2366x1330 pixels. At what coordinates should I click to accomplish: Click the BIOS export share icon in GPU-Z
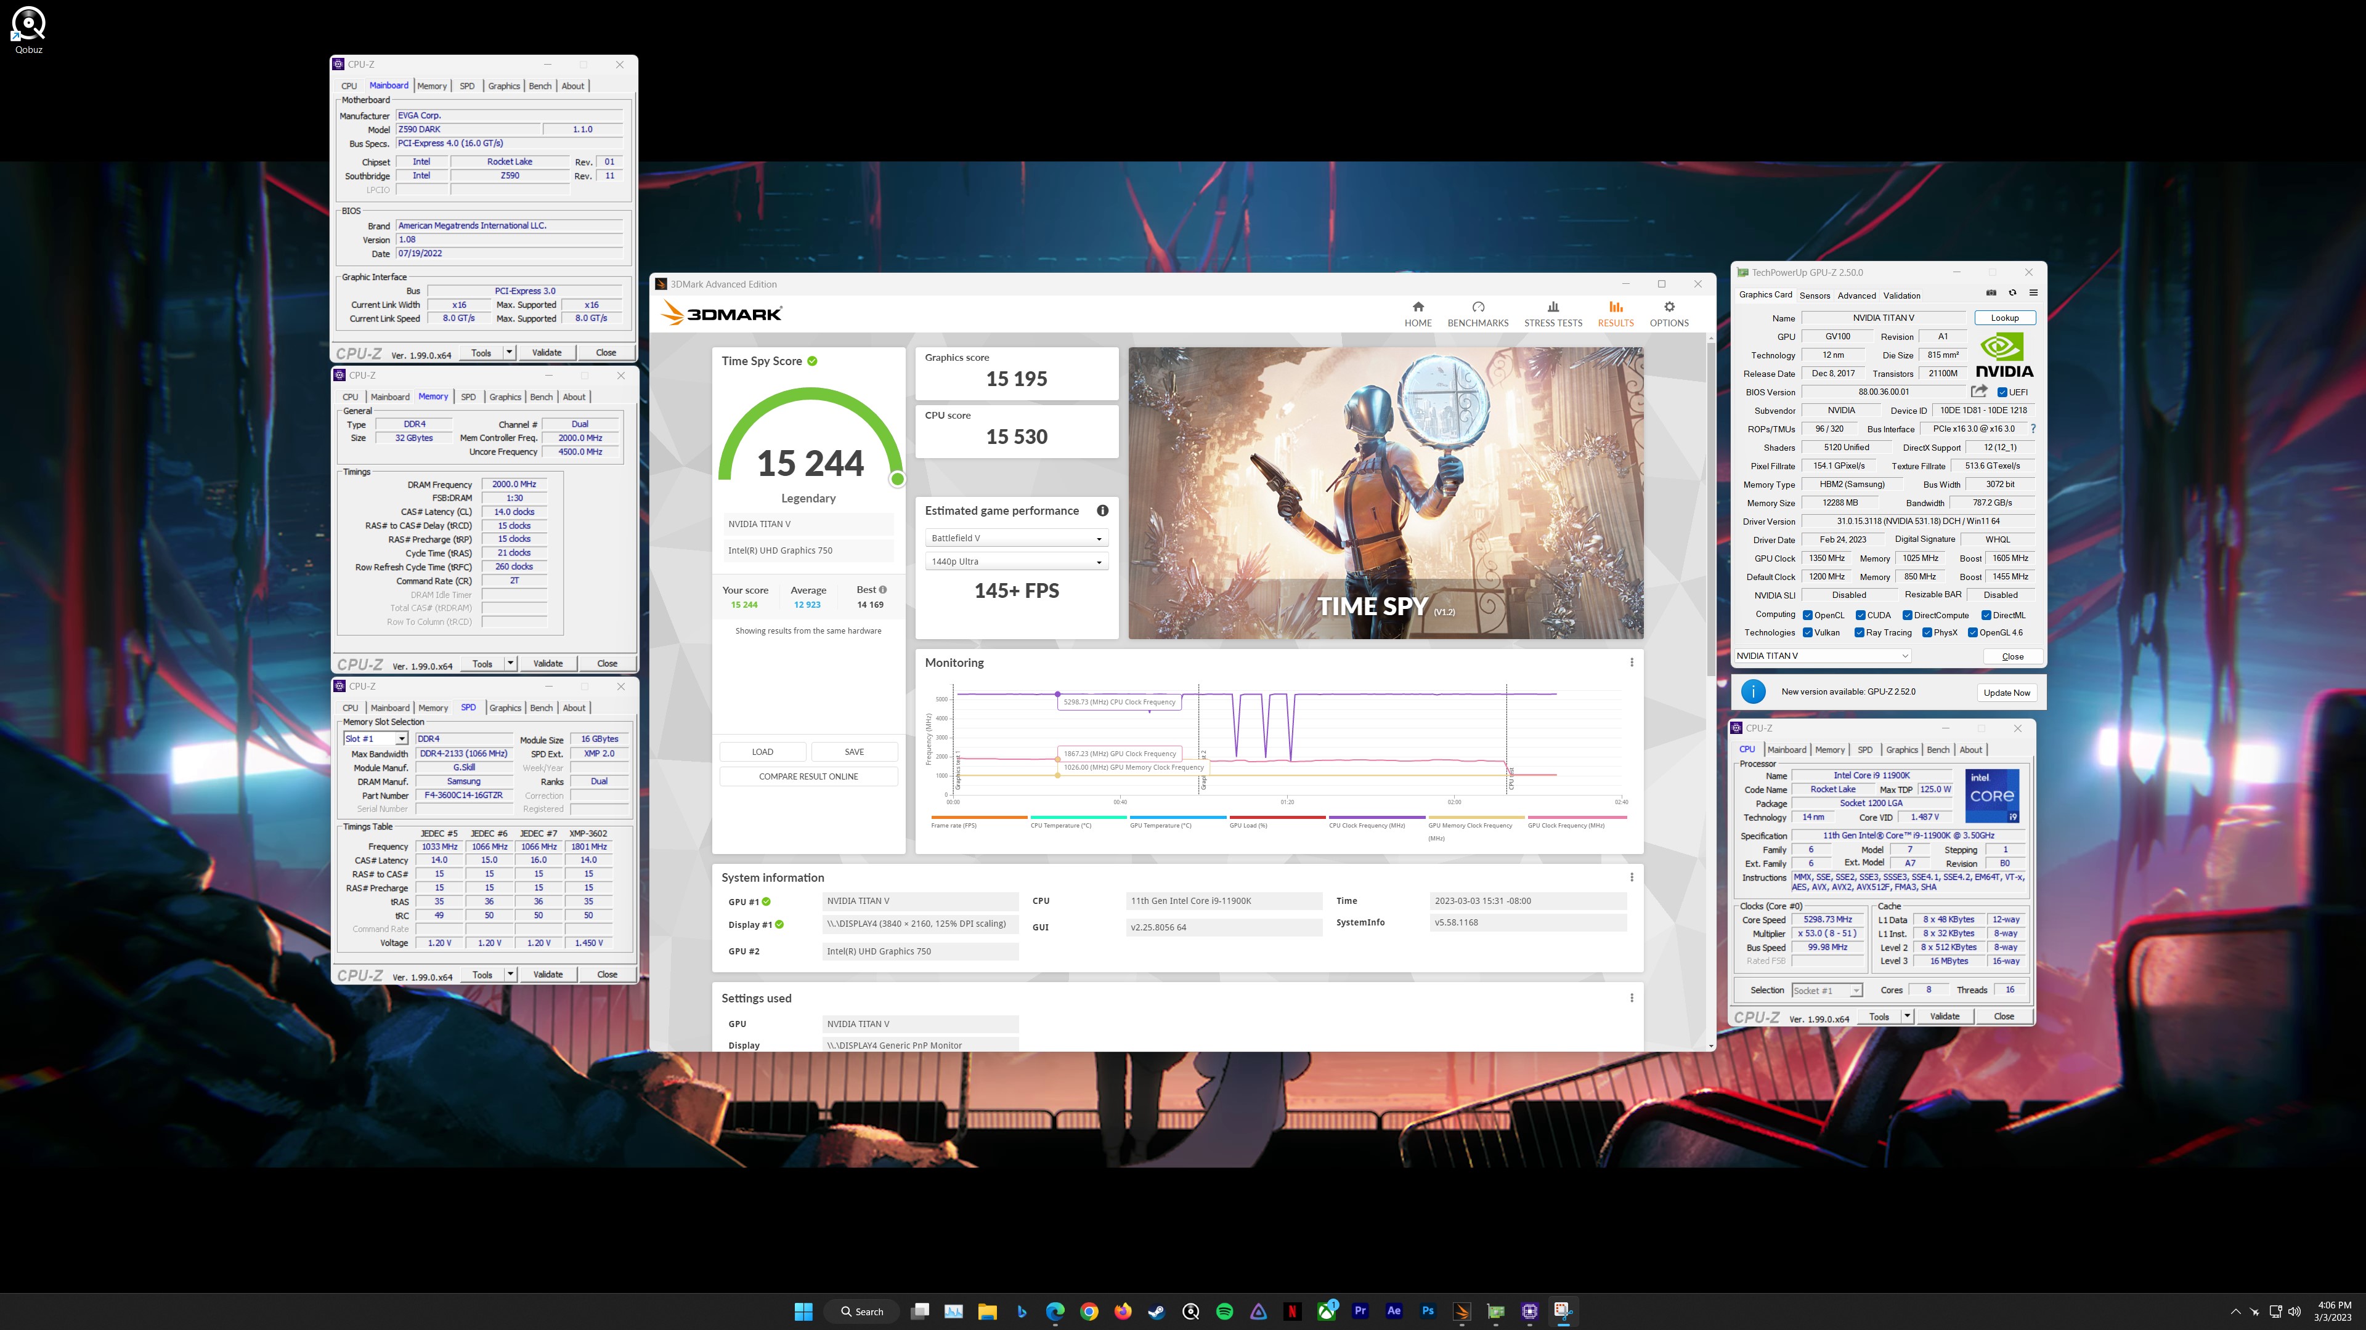click(1978, 391)
